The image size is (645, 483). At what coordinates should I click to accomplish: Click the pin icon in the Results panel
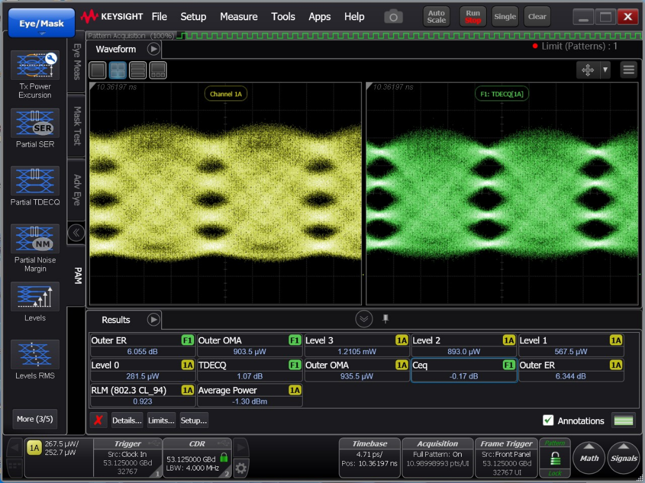click(385, 319)
